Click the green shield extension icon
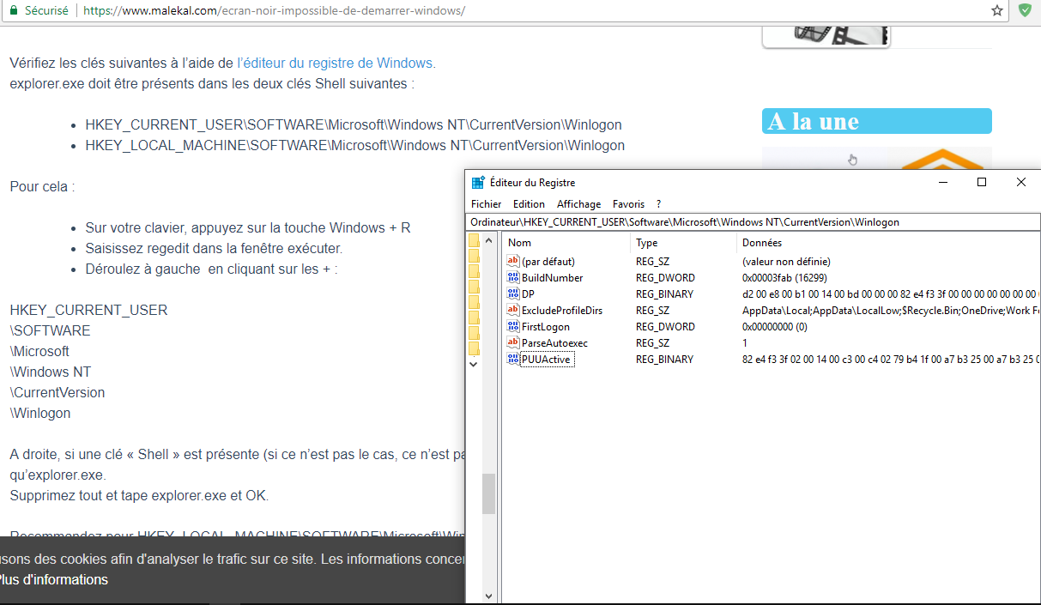This screenshot has height=605, width=1041. [x=1025, y=10]
